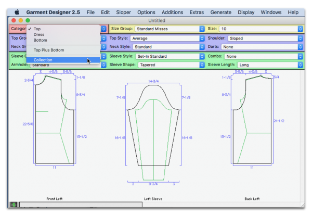Close the Untitled window with the red button
Image resolution: width=312 pixels, height=216 pixels.
tap(14, 20)
